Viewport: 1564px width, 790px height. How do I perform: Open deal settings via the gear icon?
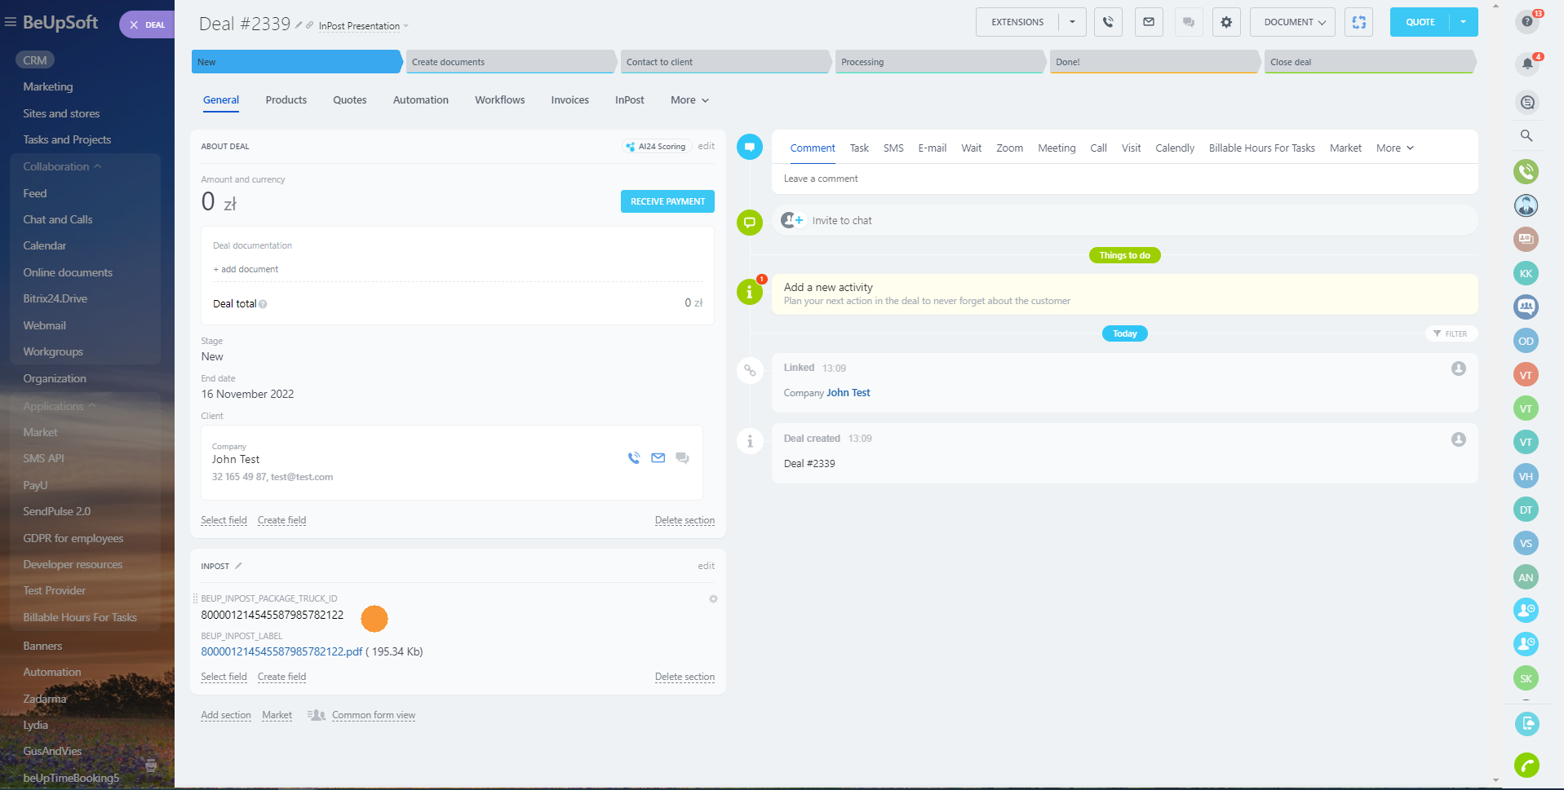point(1225,22)
